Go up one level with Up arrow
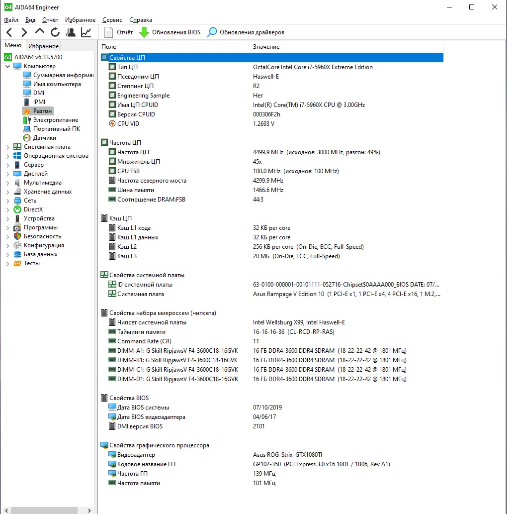Viewport: 518px width, 514px height. pyautogui.click(x=40, y=32)
